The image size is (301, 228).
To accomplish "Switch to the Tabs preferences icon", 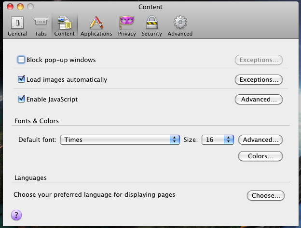I will pos(41,23).
